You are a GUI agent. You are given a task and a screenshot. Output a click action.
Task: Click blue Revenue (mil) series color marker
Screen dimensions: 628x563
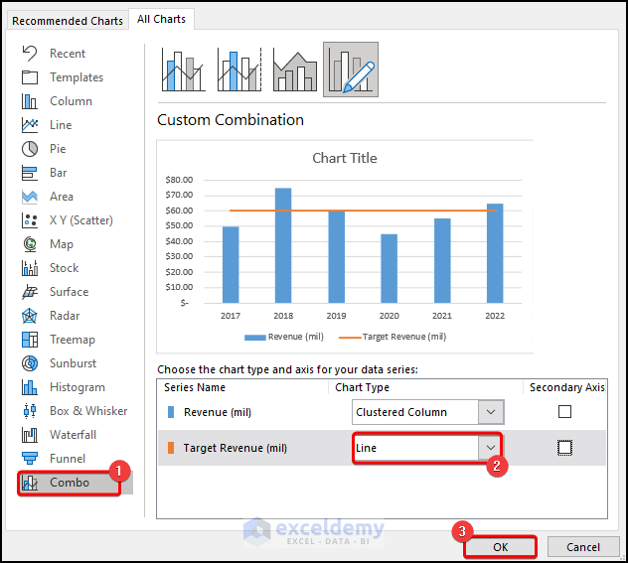click(x=171, y=412)
